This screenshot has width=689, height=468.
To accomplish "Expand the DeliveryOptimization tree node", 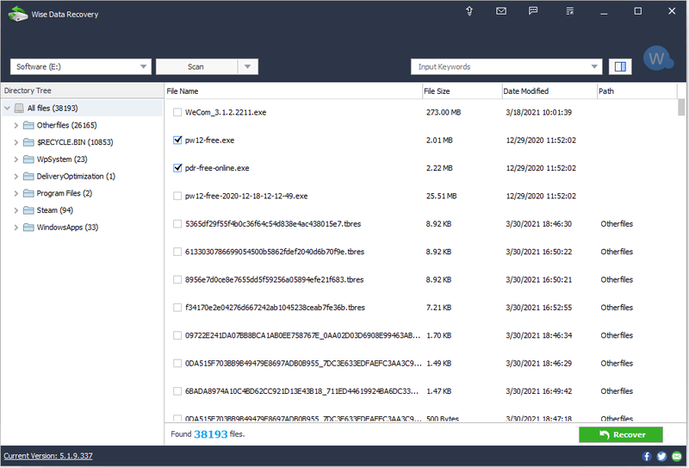I will [x=16, y=177].
